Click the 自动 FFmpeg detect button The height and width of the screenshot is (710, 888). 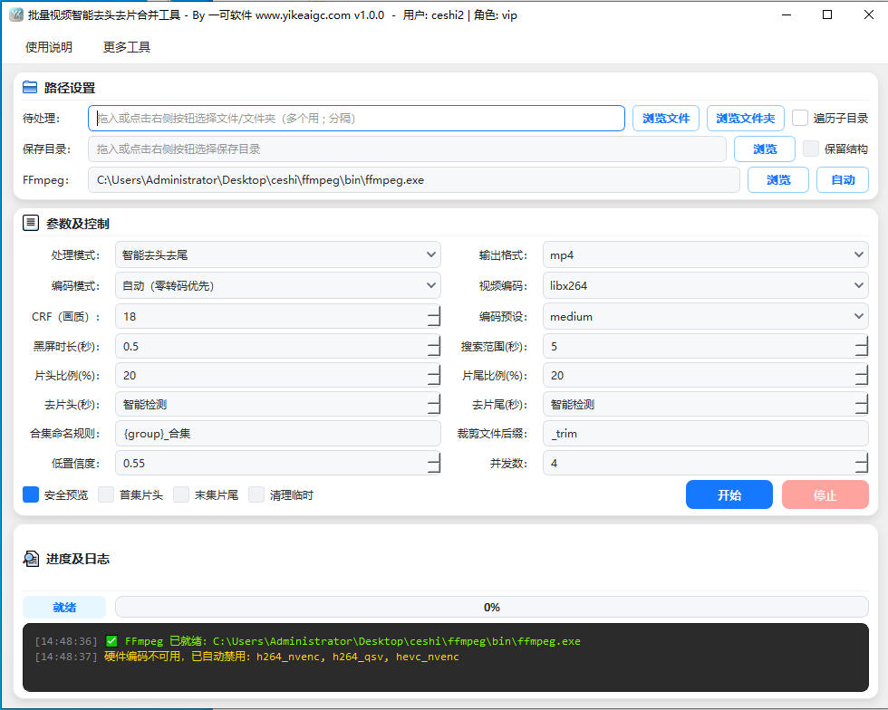coord(843,180)
